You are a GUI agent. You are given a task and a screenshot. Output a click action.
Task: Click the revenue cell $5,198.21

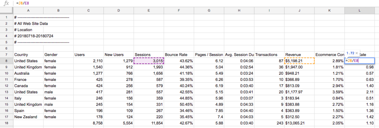coord(299,61)
